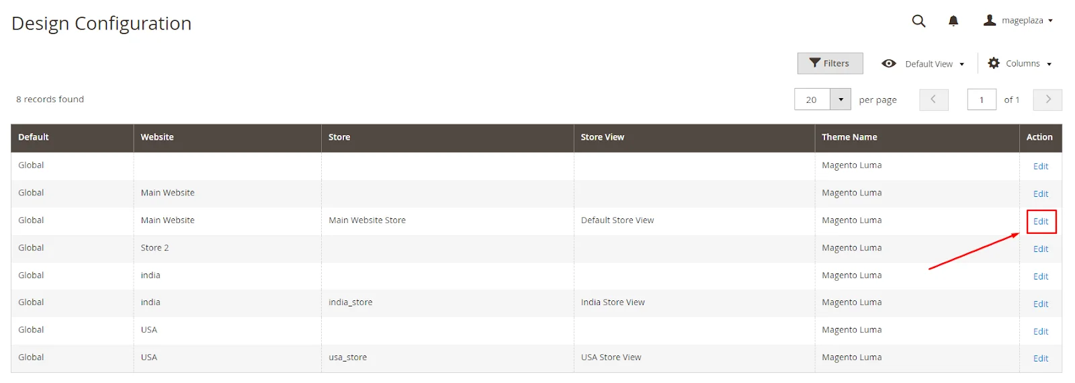
Task: Edit the USA Store View configuration
Action: click(1040, 358)
